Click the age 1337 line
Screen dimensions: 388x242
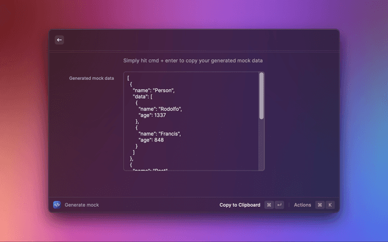[x=156, y=115]
